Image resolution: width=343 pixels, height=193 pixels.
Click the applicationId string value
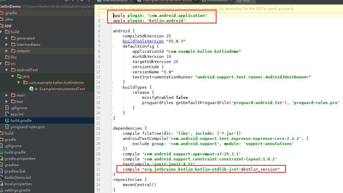[203, 51]
